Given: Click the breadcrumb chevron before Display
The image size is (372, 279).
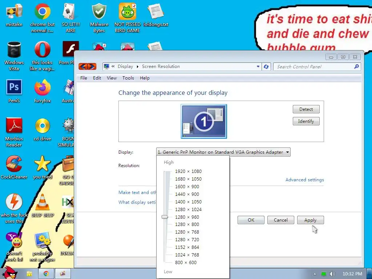Looking at the screenshot, I should point(113,66).
